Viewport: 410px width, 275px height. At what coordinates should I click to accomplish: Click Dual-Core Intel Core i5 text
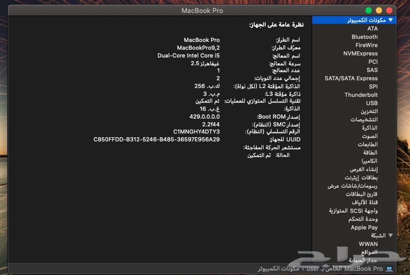pos(188,56)
